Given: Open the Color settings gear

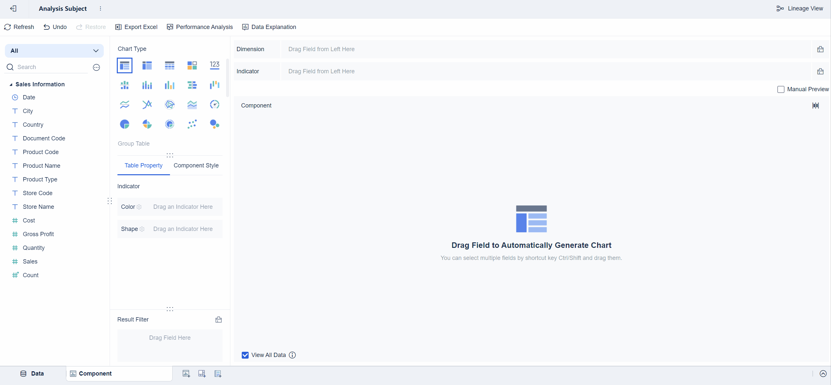Looking at the screenshot, I should point(139,207).
